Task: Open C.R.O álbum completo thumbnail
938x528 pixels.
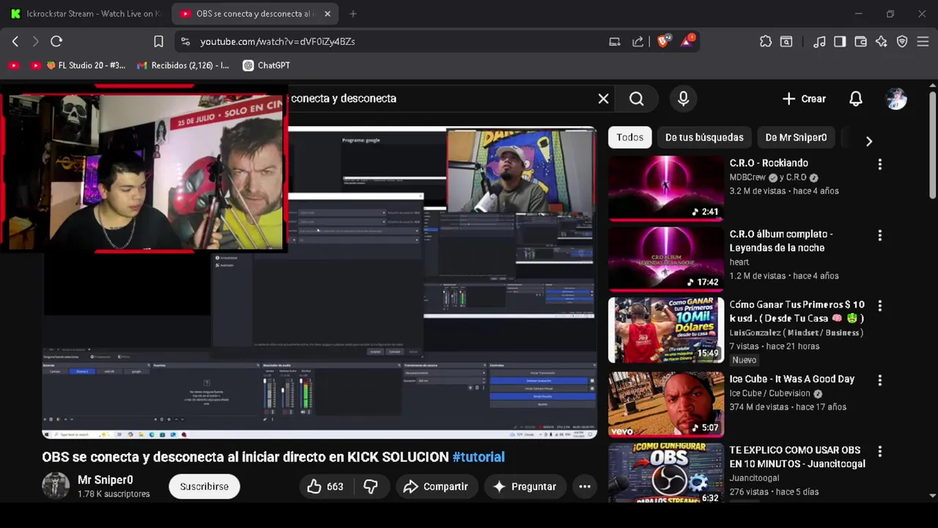Action: tap(666, 259)
